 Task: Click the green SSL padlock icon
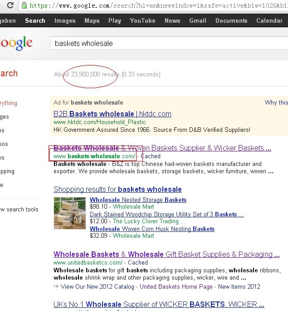pyautogui.click(x=24, y=5)
